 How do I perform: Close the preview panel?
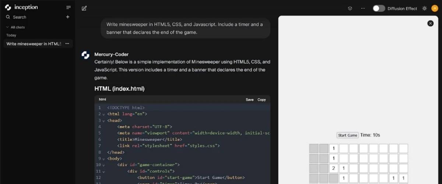coord(430,24)
